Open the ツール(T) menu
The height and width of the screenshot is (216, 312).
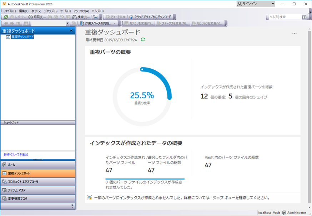[65, 11]
